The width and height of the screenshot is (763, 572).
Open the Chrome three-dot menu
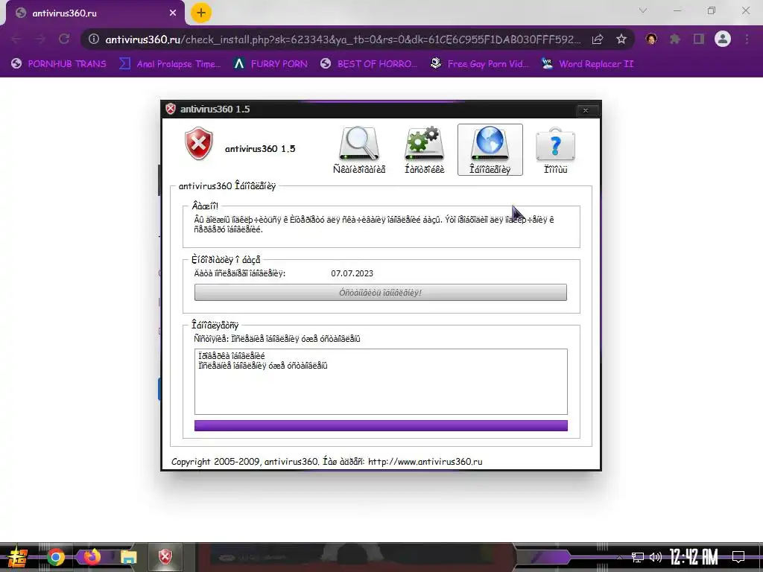747,39
